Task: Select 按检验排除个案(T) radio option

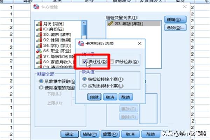Action: coord(84,79)
